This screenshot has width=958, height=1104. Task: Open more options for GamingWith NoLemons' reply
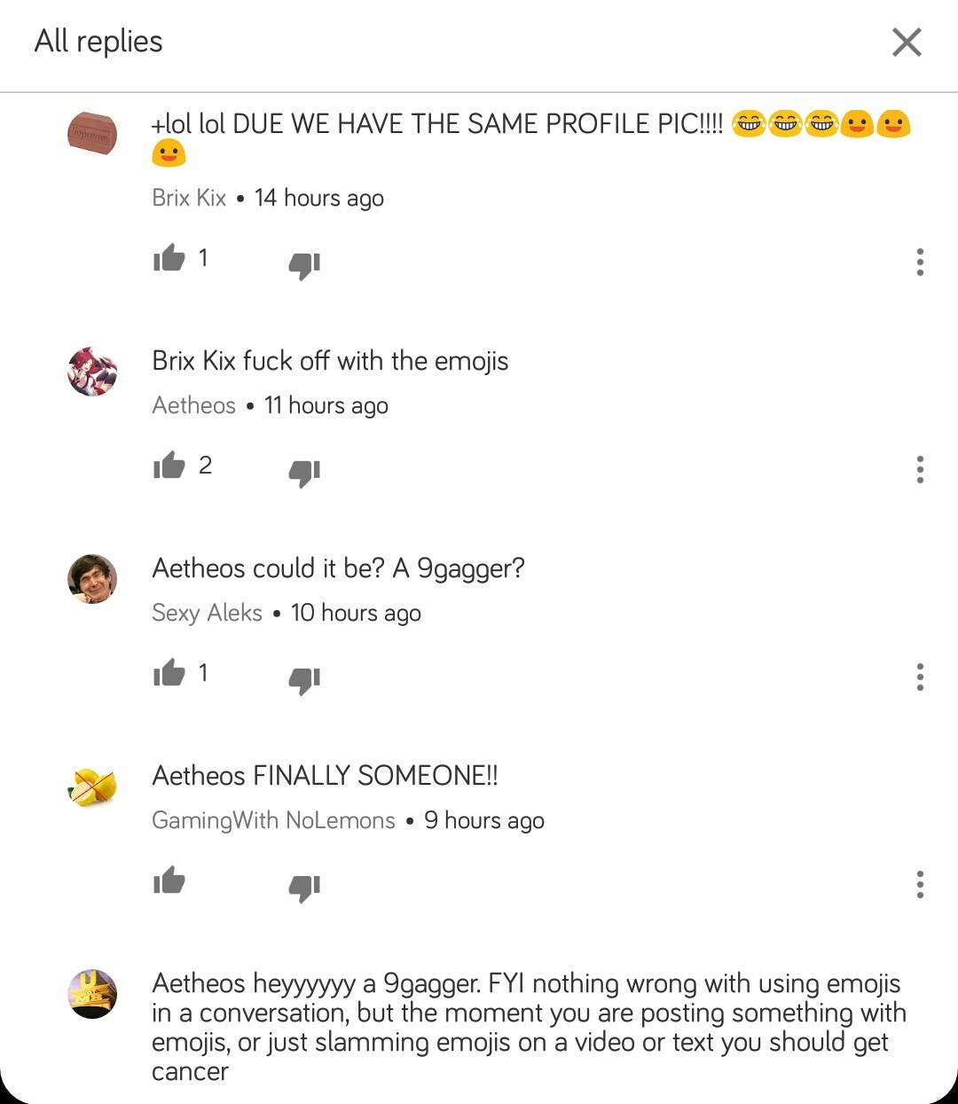click(x=920, y=884)
